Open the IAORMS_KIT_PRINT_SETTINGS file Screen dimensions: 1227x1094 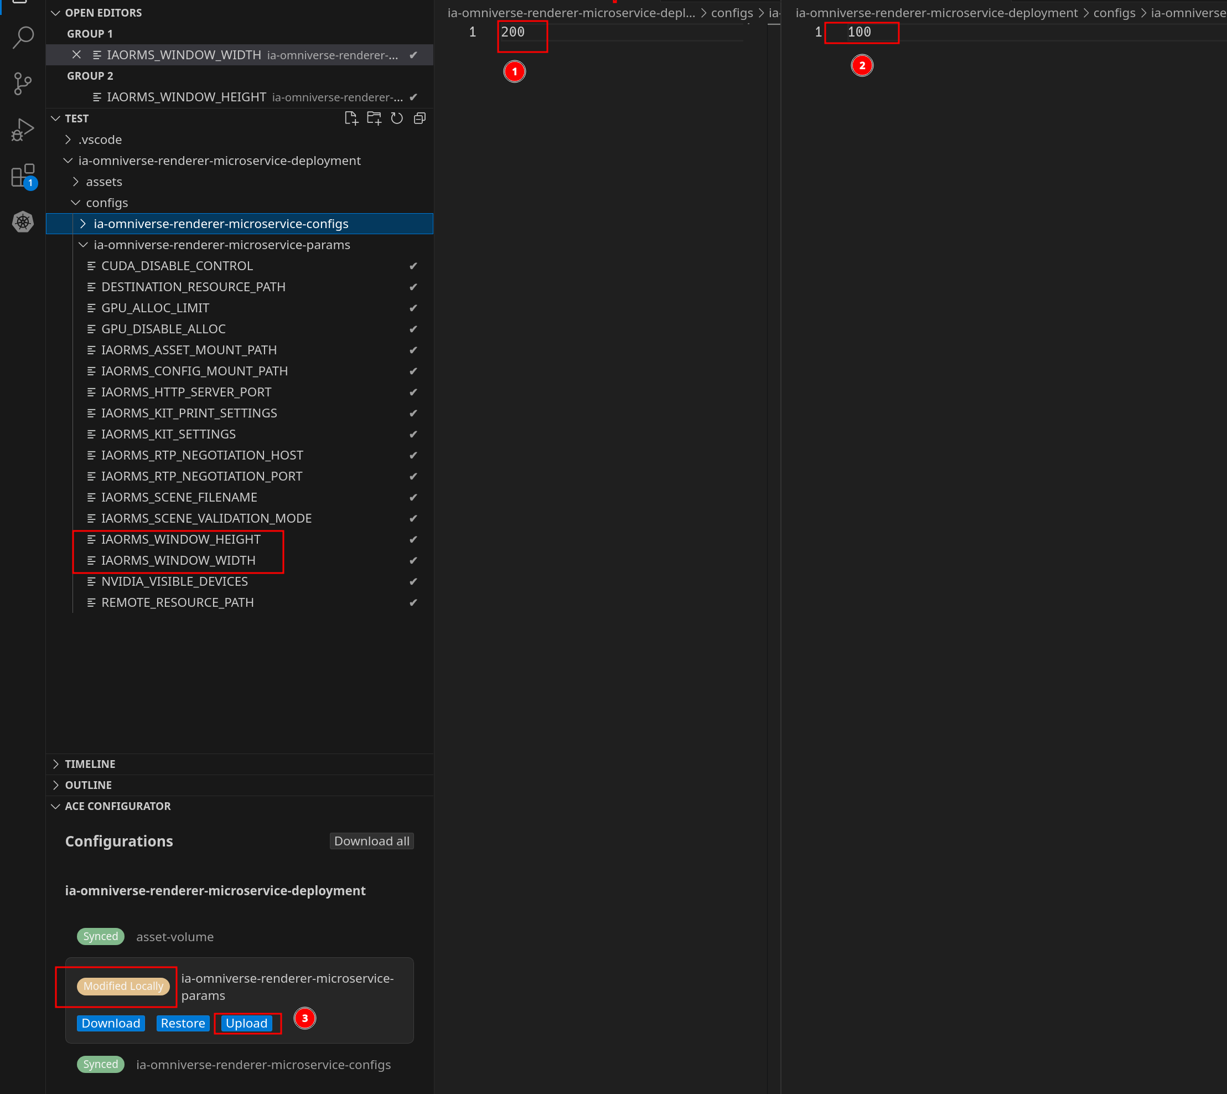[x=240, y=413]
